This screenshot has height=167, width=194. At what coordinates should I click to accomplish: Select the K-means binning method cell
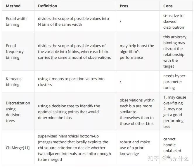coord(13,82)
